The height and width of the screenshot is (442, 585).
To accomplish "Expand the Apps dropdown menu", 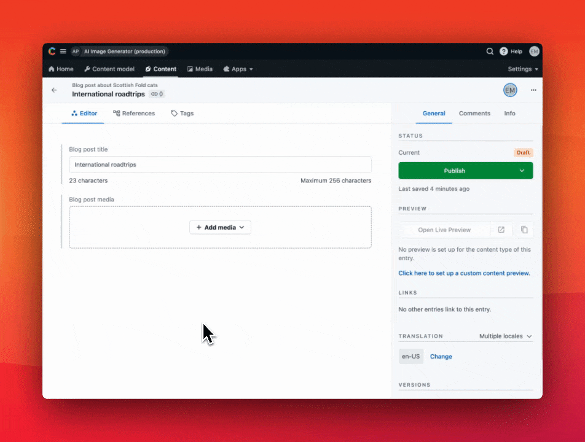I will [238, 69].
